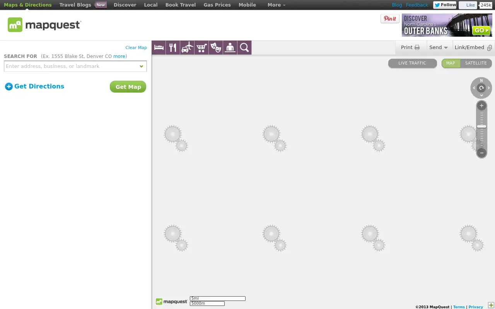Viewport: 495px width, 309px height.
Task: Click the MapQuest logo in the header
Action: tap(44, 25)
